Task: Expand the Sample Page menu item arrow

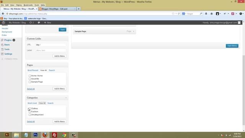Action: tap(134, 31)
